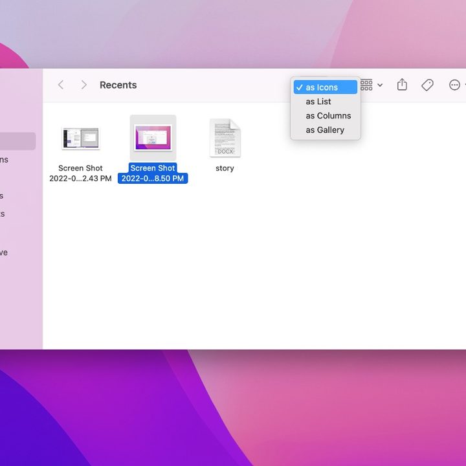This screenshot has height=466, width=466.
Task: Click the "2022-0...2.43 PM" file label
Action: point(80,179)
